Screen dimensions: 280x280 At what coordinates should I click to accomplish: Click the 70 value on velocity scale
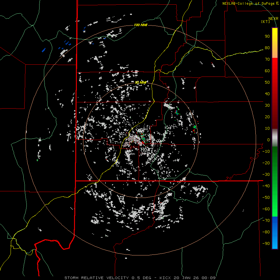pyautogui.click(x=267, y=59)
